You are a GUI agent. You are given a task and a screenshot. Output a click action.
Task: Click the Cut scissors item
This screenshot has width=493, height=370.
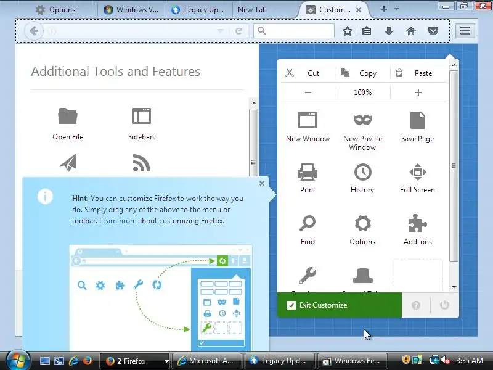[308, 73]
